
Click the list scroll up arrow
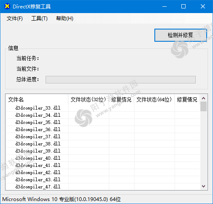(x=203, y=98)
